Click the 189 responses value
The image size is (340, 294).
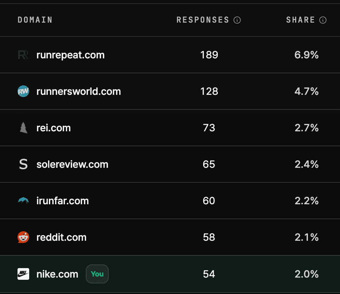tap(209, 55)
